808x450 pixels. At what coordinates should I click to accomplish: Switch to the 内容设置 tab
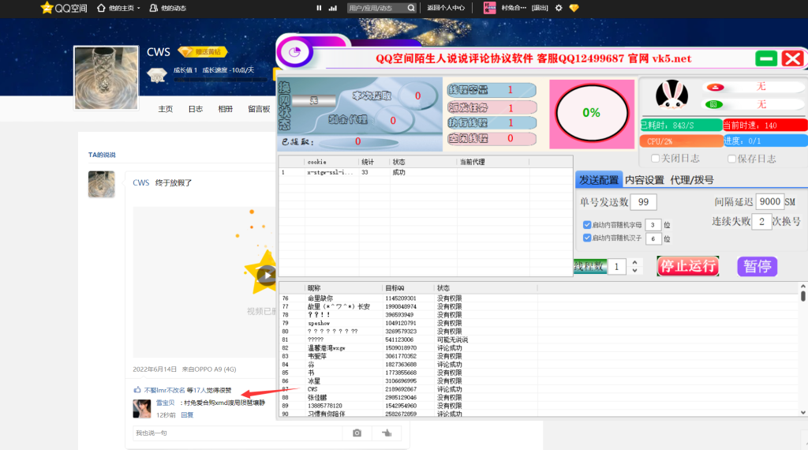[x=644, y=180]
